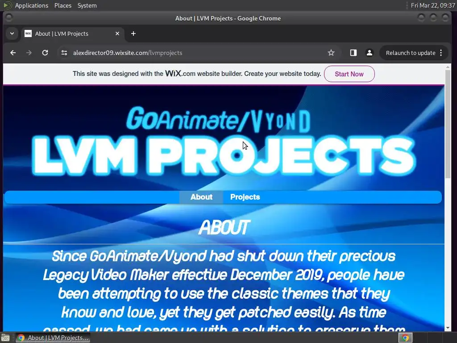457x343 pixels.
Task: Click the browser forward arrow
Action: (x=29, y=53)
